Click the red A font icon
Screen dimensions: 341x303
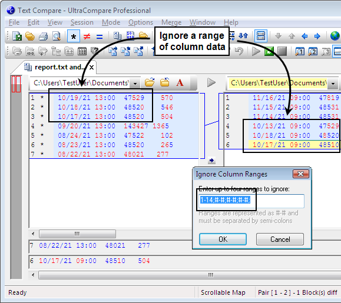coord(180,83)
